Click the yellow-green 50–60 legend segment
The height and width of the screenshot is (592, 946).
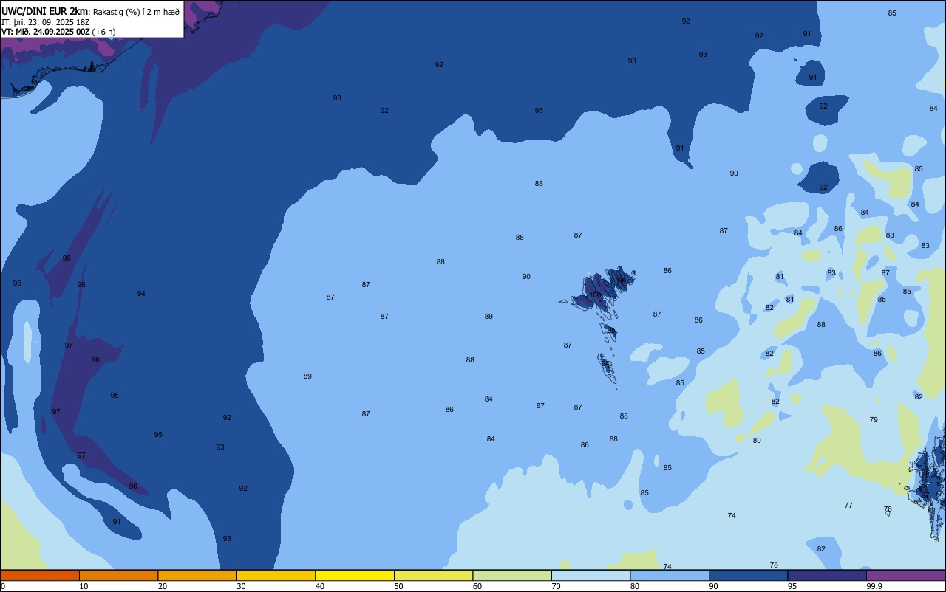tap(433, 575)
